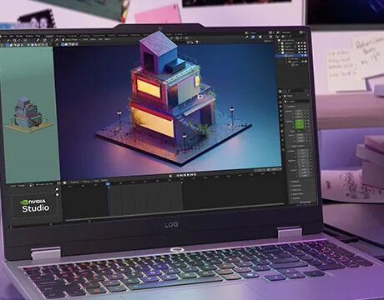
Task: Expand the Transform panel in properties editor
Action: click(291, 107)
